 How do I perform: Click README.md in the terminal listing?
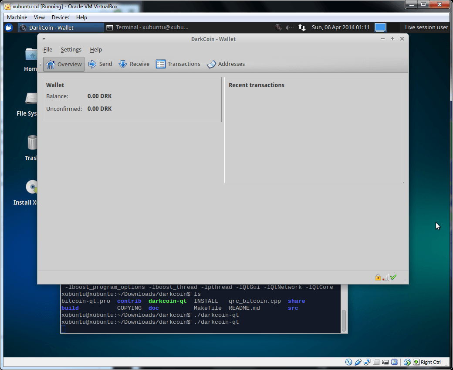click(244, 308)
